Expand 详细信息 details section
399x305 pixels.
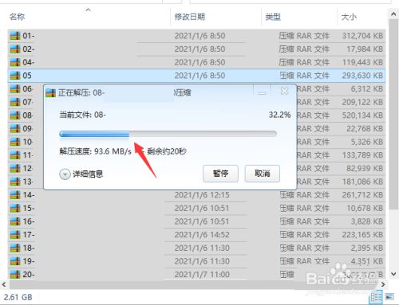pos(65,174)
